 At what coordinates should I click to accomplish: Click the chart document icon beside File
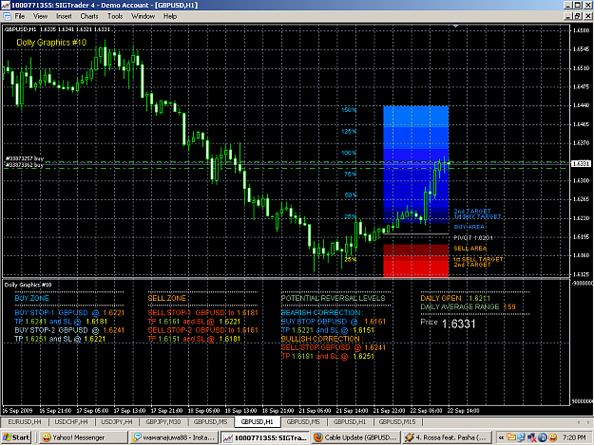[x=7, y=16]
